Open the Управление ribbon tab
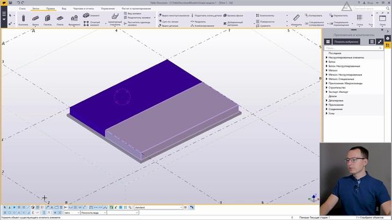 tap(108, 9)
